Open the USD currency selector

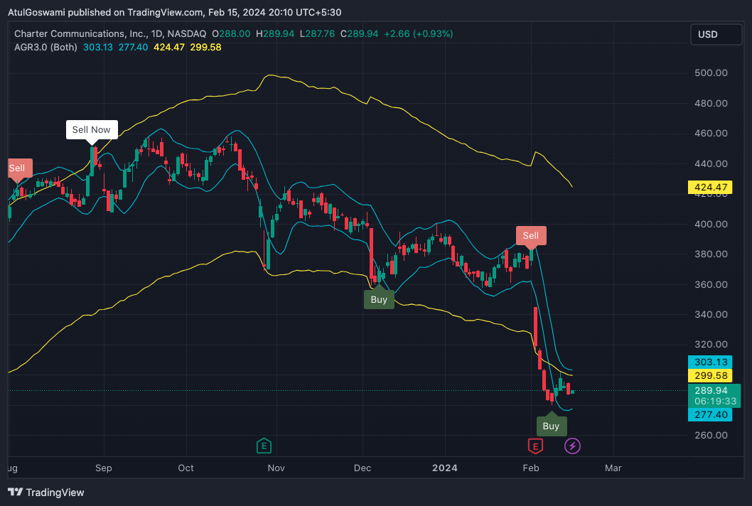click(716, 35)
